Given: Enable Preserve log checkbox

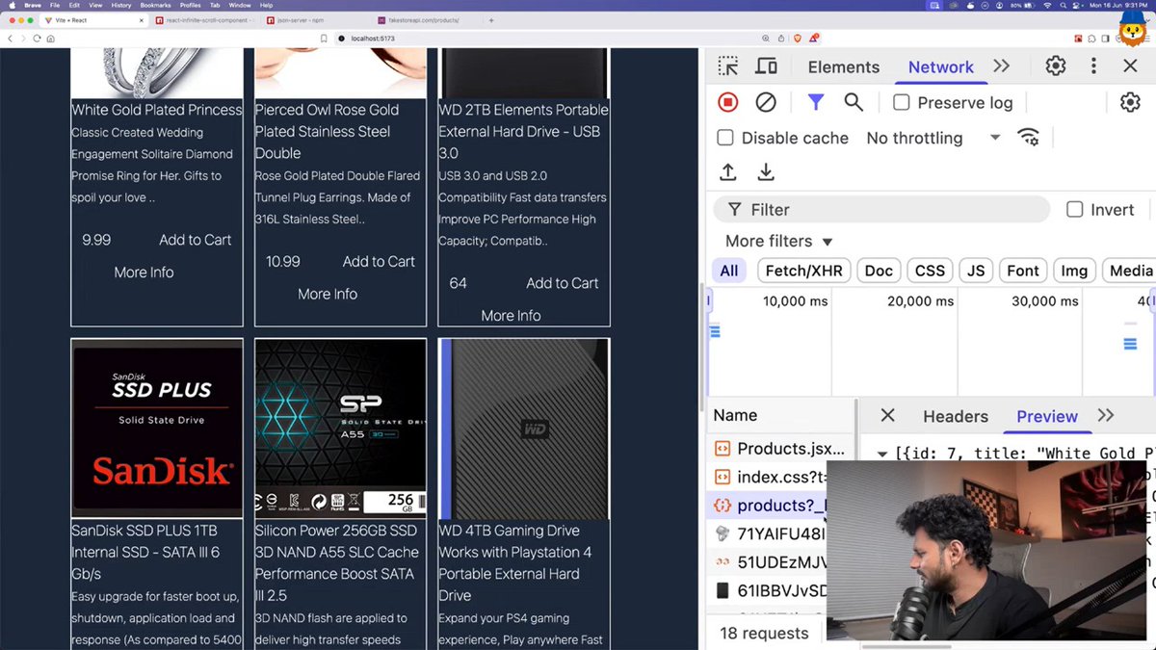Looking at the screenshot, I should (x=902, y=102).
